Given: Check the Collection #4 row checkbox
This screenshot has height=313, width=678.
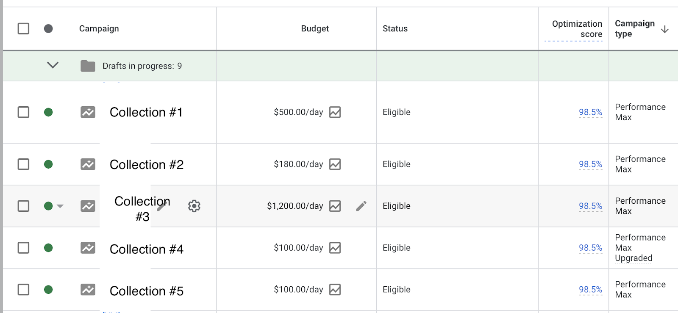Looking at the screenshot, I should [24, 248].
